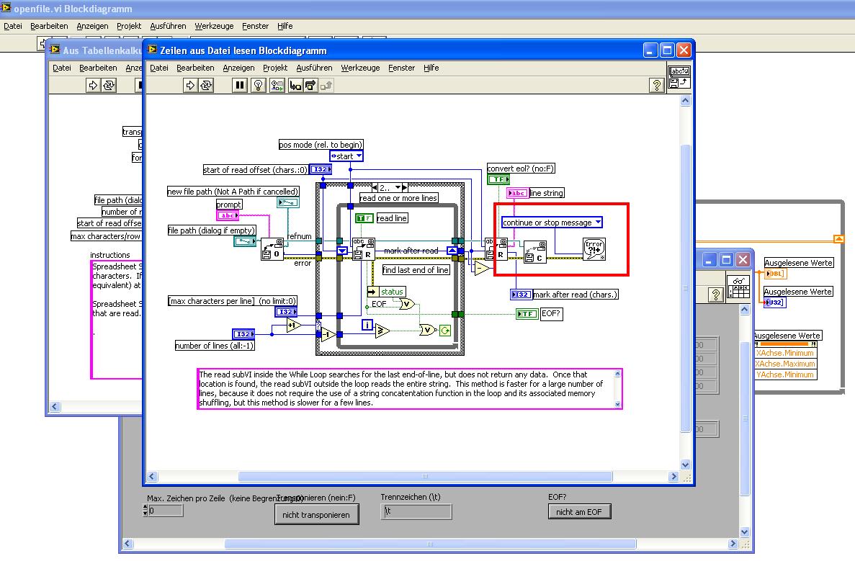Click the Or gate next to EOF

click(x=407, y=304)
